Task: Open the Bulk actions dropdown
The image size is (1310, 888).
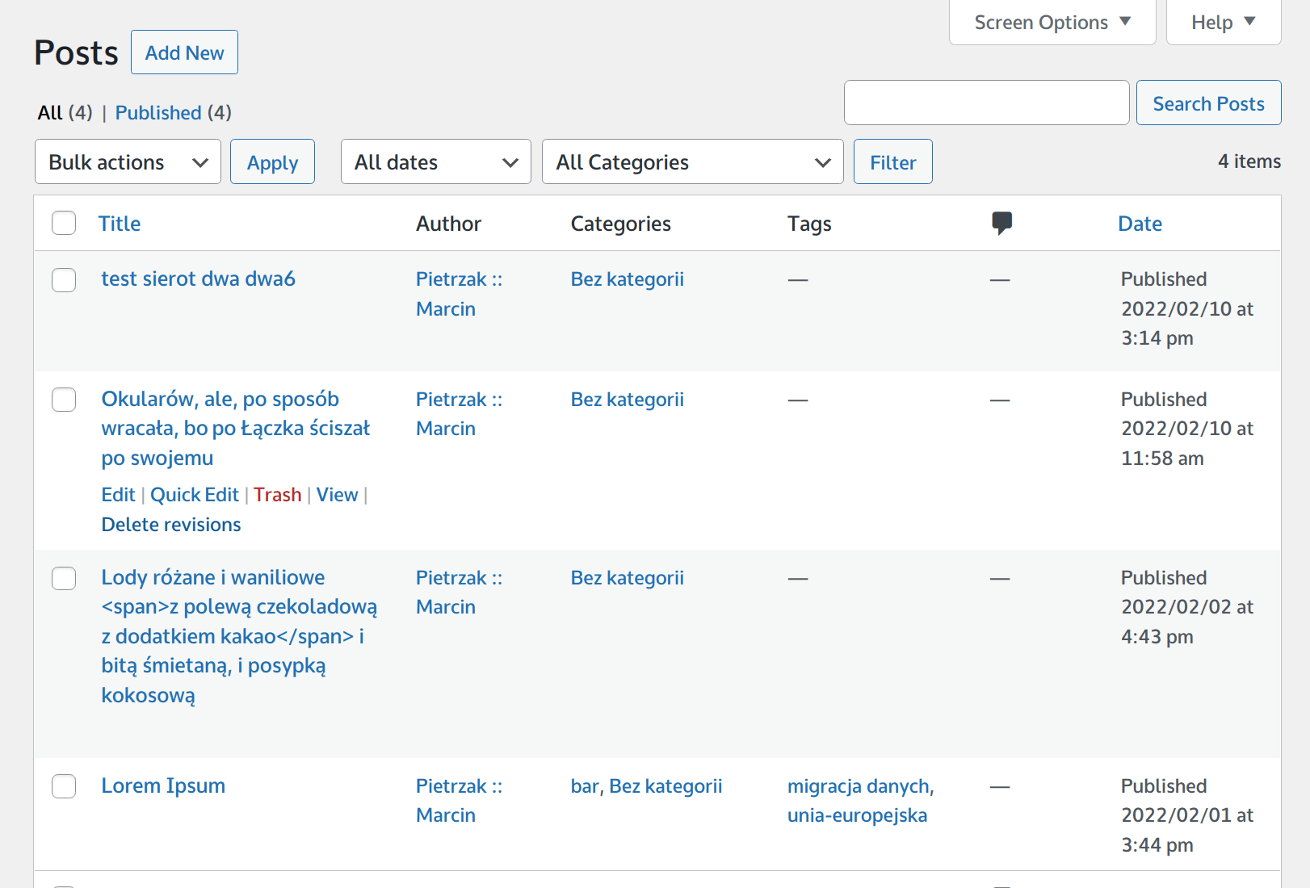Action: tap(128, 161)
